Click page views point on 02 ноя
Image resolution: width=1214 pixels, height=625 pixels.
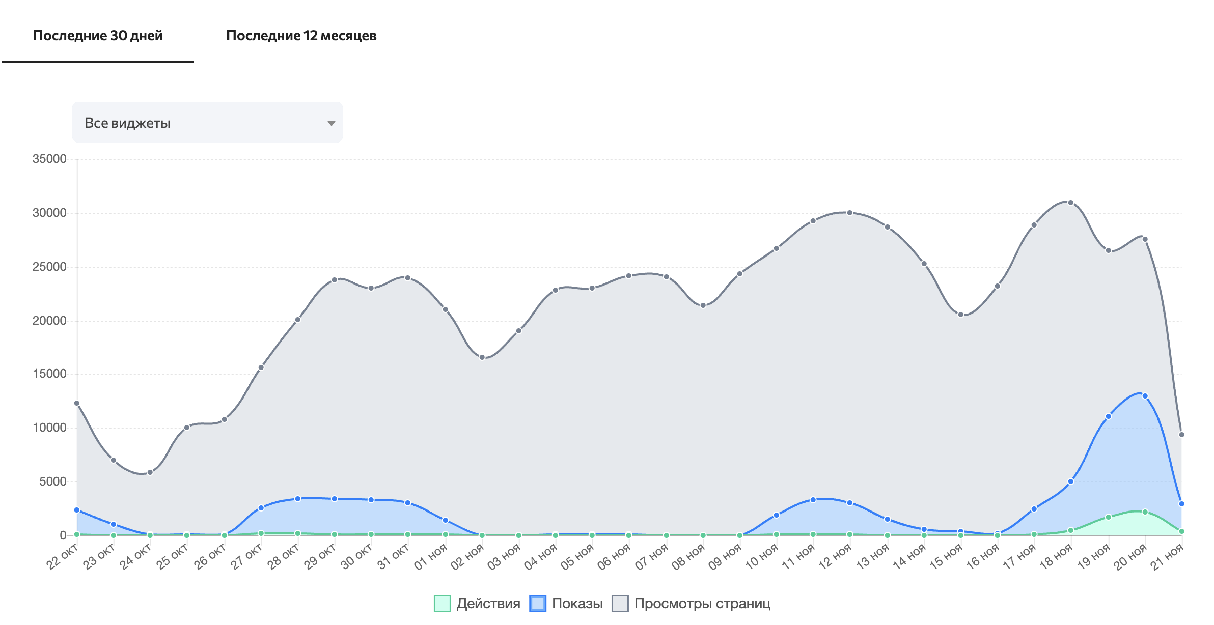click(482, 357)
